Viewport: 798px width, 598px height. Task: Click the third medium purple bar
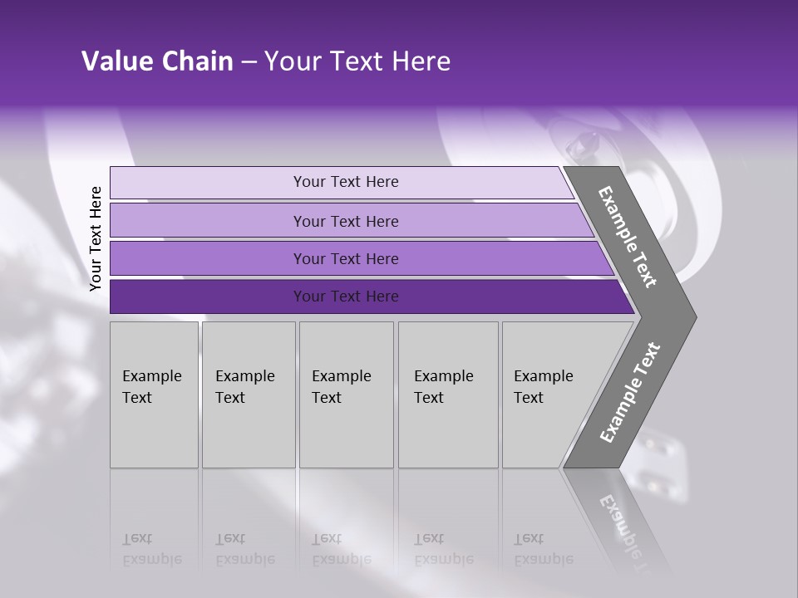coord(345,258)
